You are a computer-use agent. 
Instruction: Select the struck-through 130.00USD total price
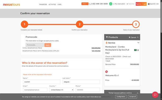point(96,48)
